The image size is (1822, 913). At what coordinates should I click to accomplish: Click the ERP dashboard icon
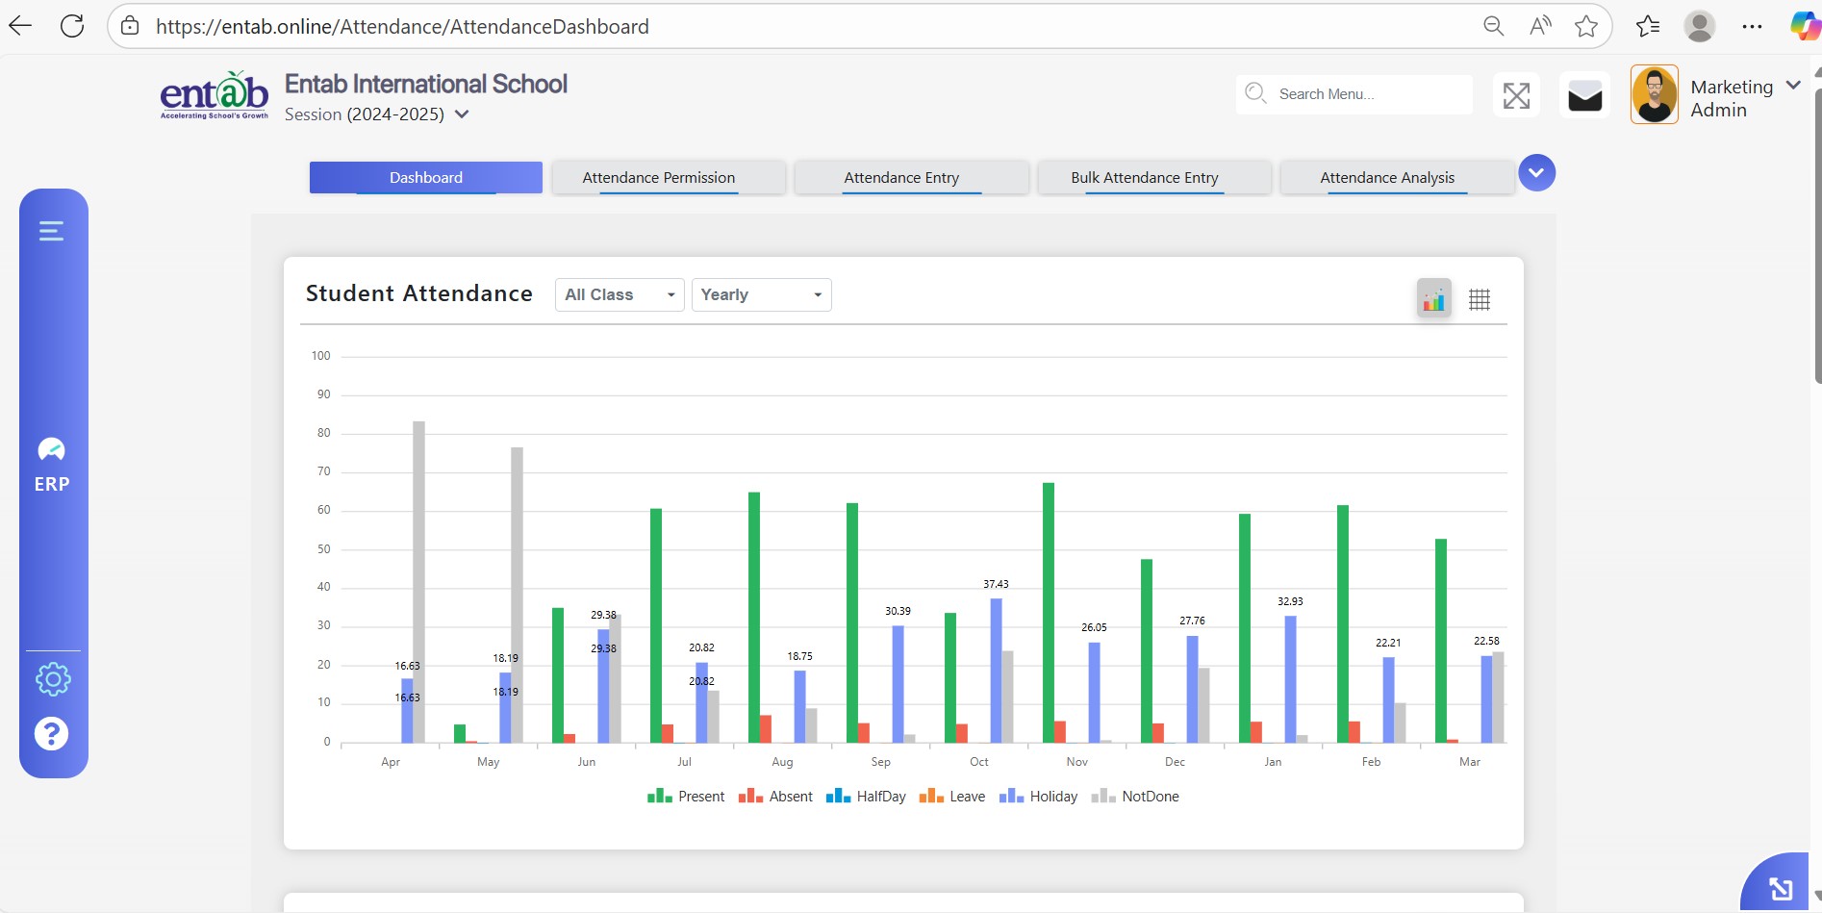52,450
